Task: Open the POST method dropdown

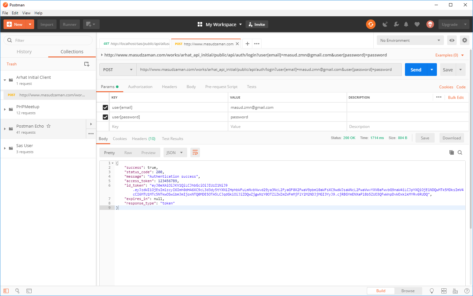Action: click(118, 70)
